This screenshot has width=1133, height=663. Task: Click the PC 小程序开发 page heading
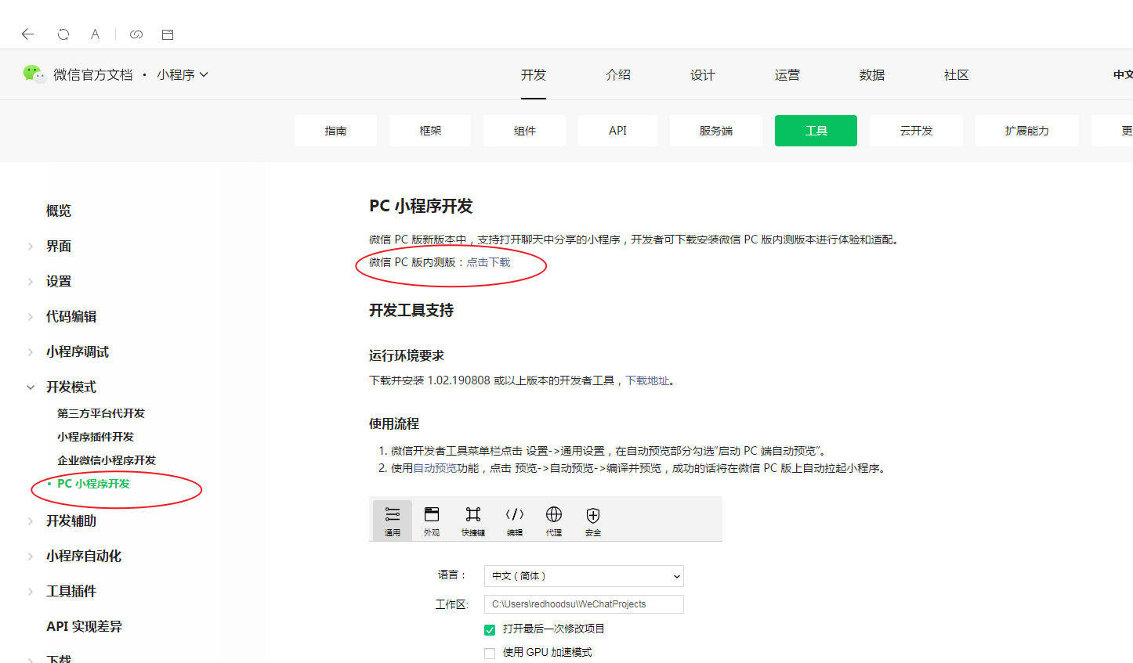(421, 206)
